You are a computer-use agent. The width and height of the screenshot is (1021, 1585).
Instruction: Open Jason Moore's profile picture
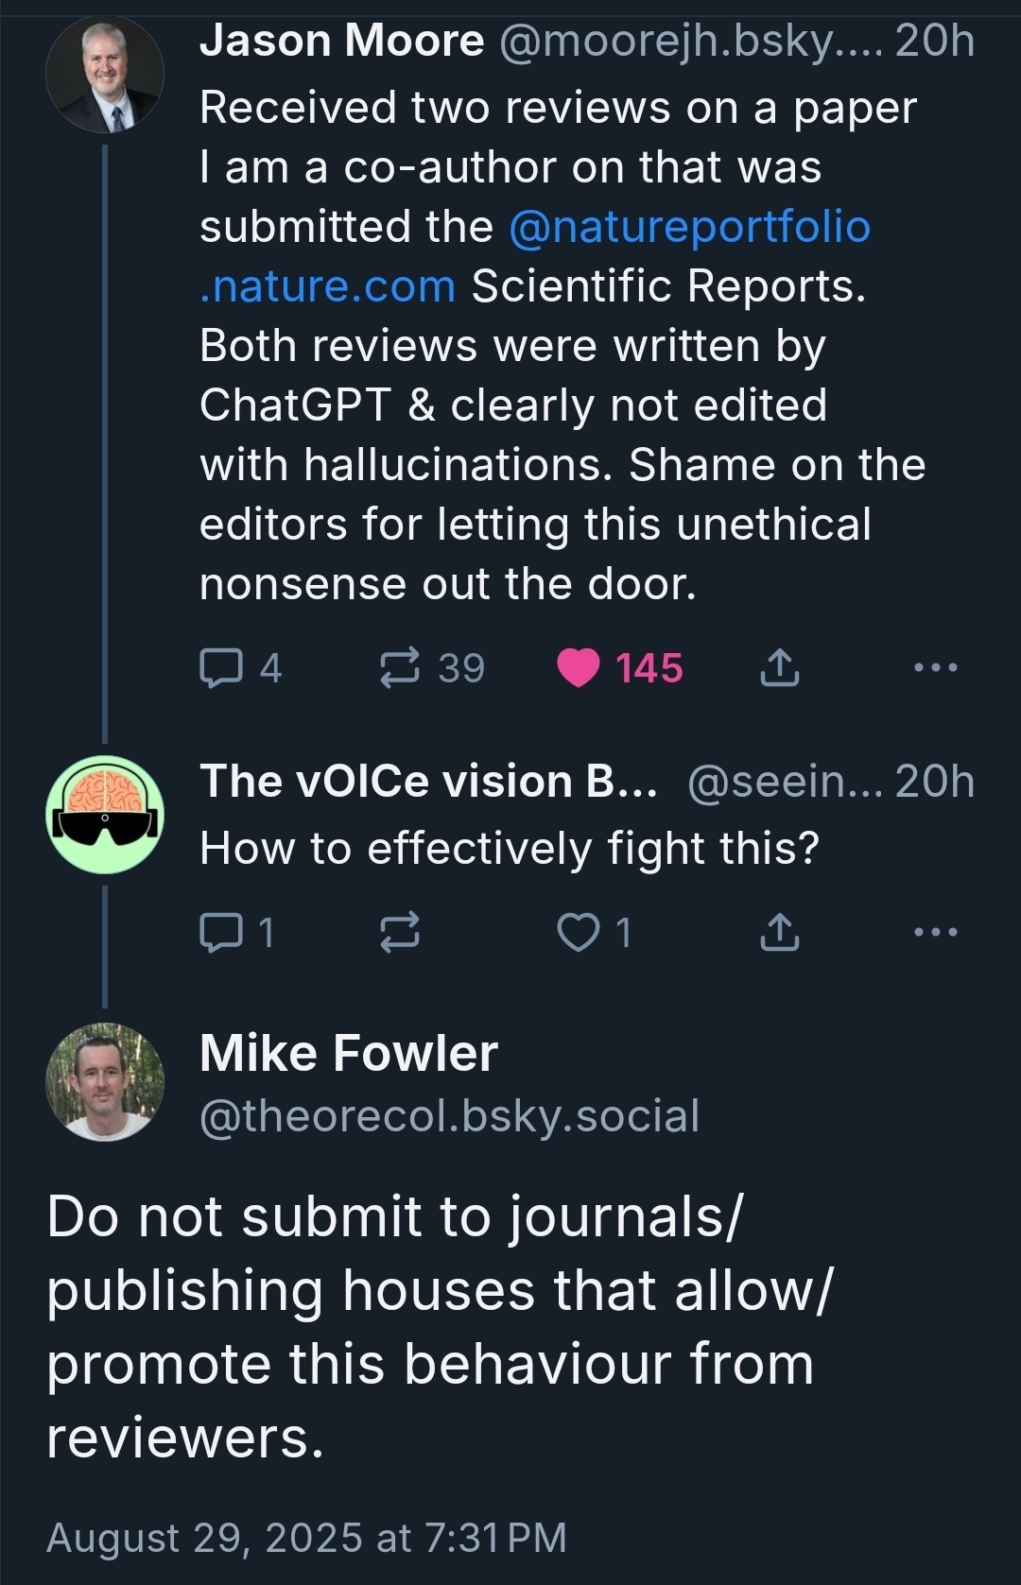click(x=105, y=74)
